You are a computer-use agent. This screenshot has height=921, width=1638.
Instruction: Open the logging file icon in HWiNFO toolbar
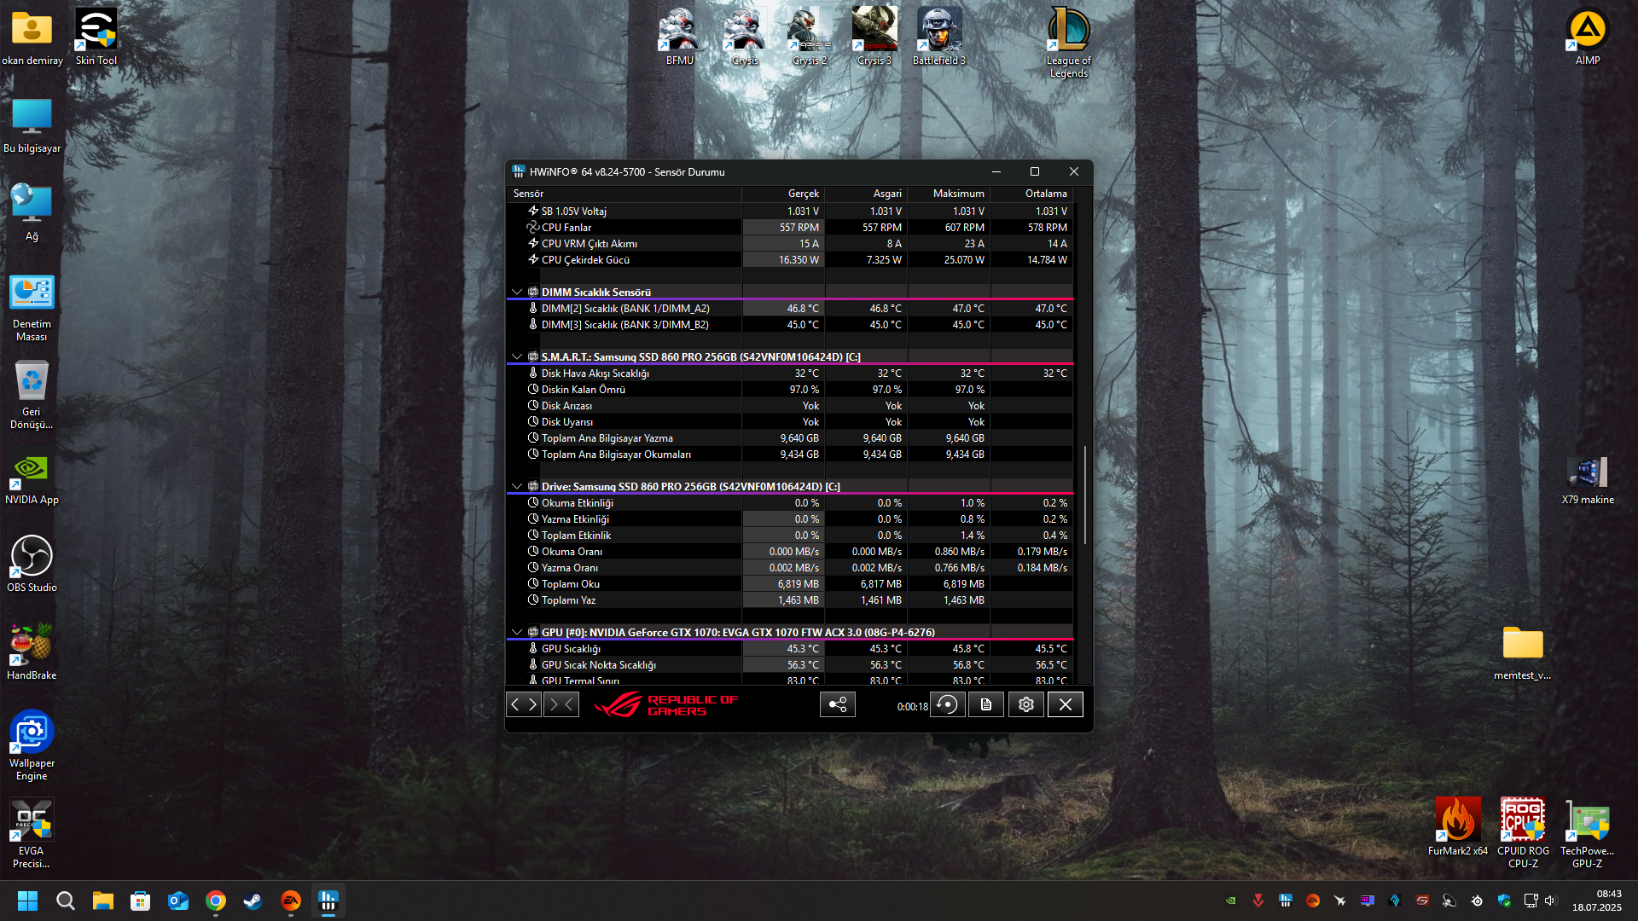click(x=986, y=704)
